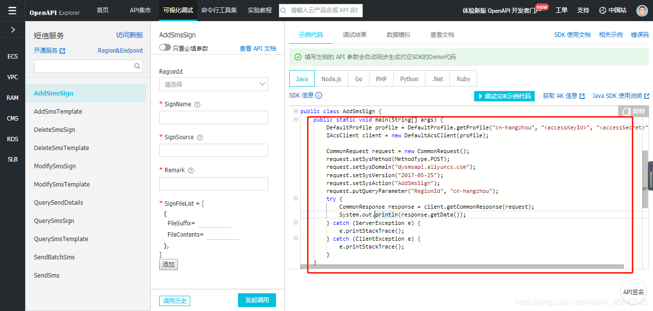The width and height of the screenshot is (653, 311).
Task: Select the Node.js language tab
Action: point(331,79)
